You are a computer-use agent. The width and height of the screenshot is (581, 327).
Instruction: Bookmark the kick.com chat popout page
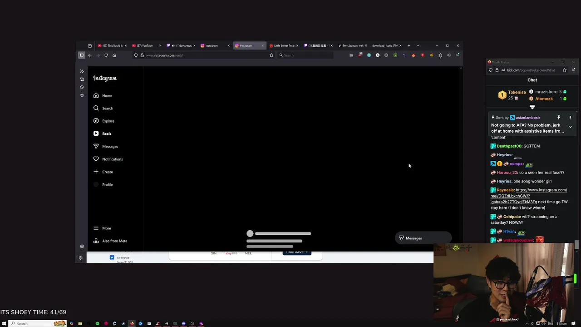pyautogui.click(x=565, y=70)
